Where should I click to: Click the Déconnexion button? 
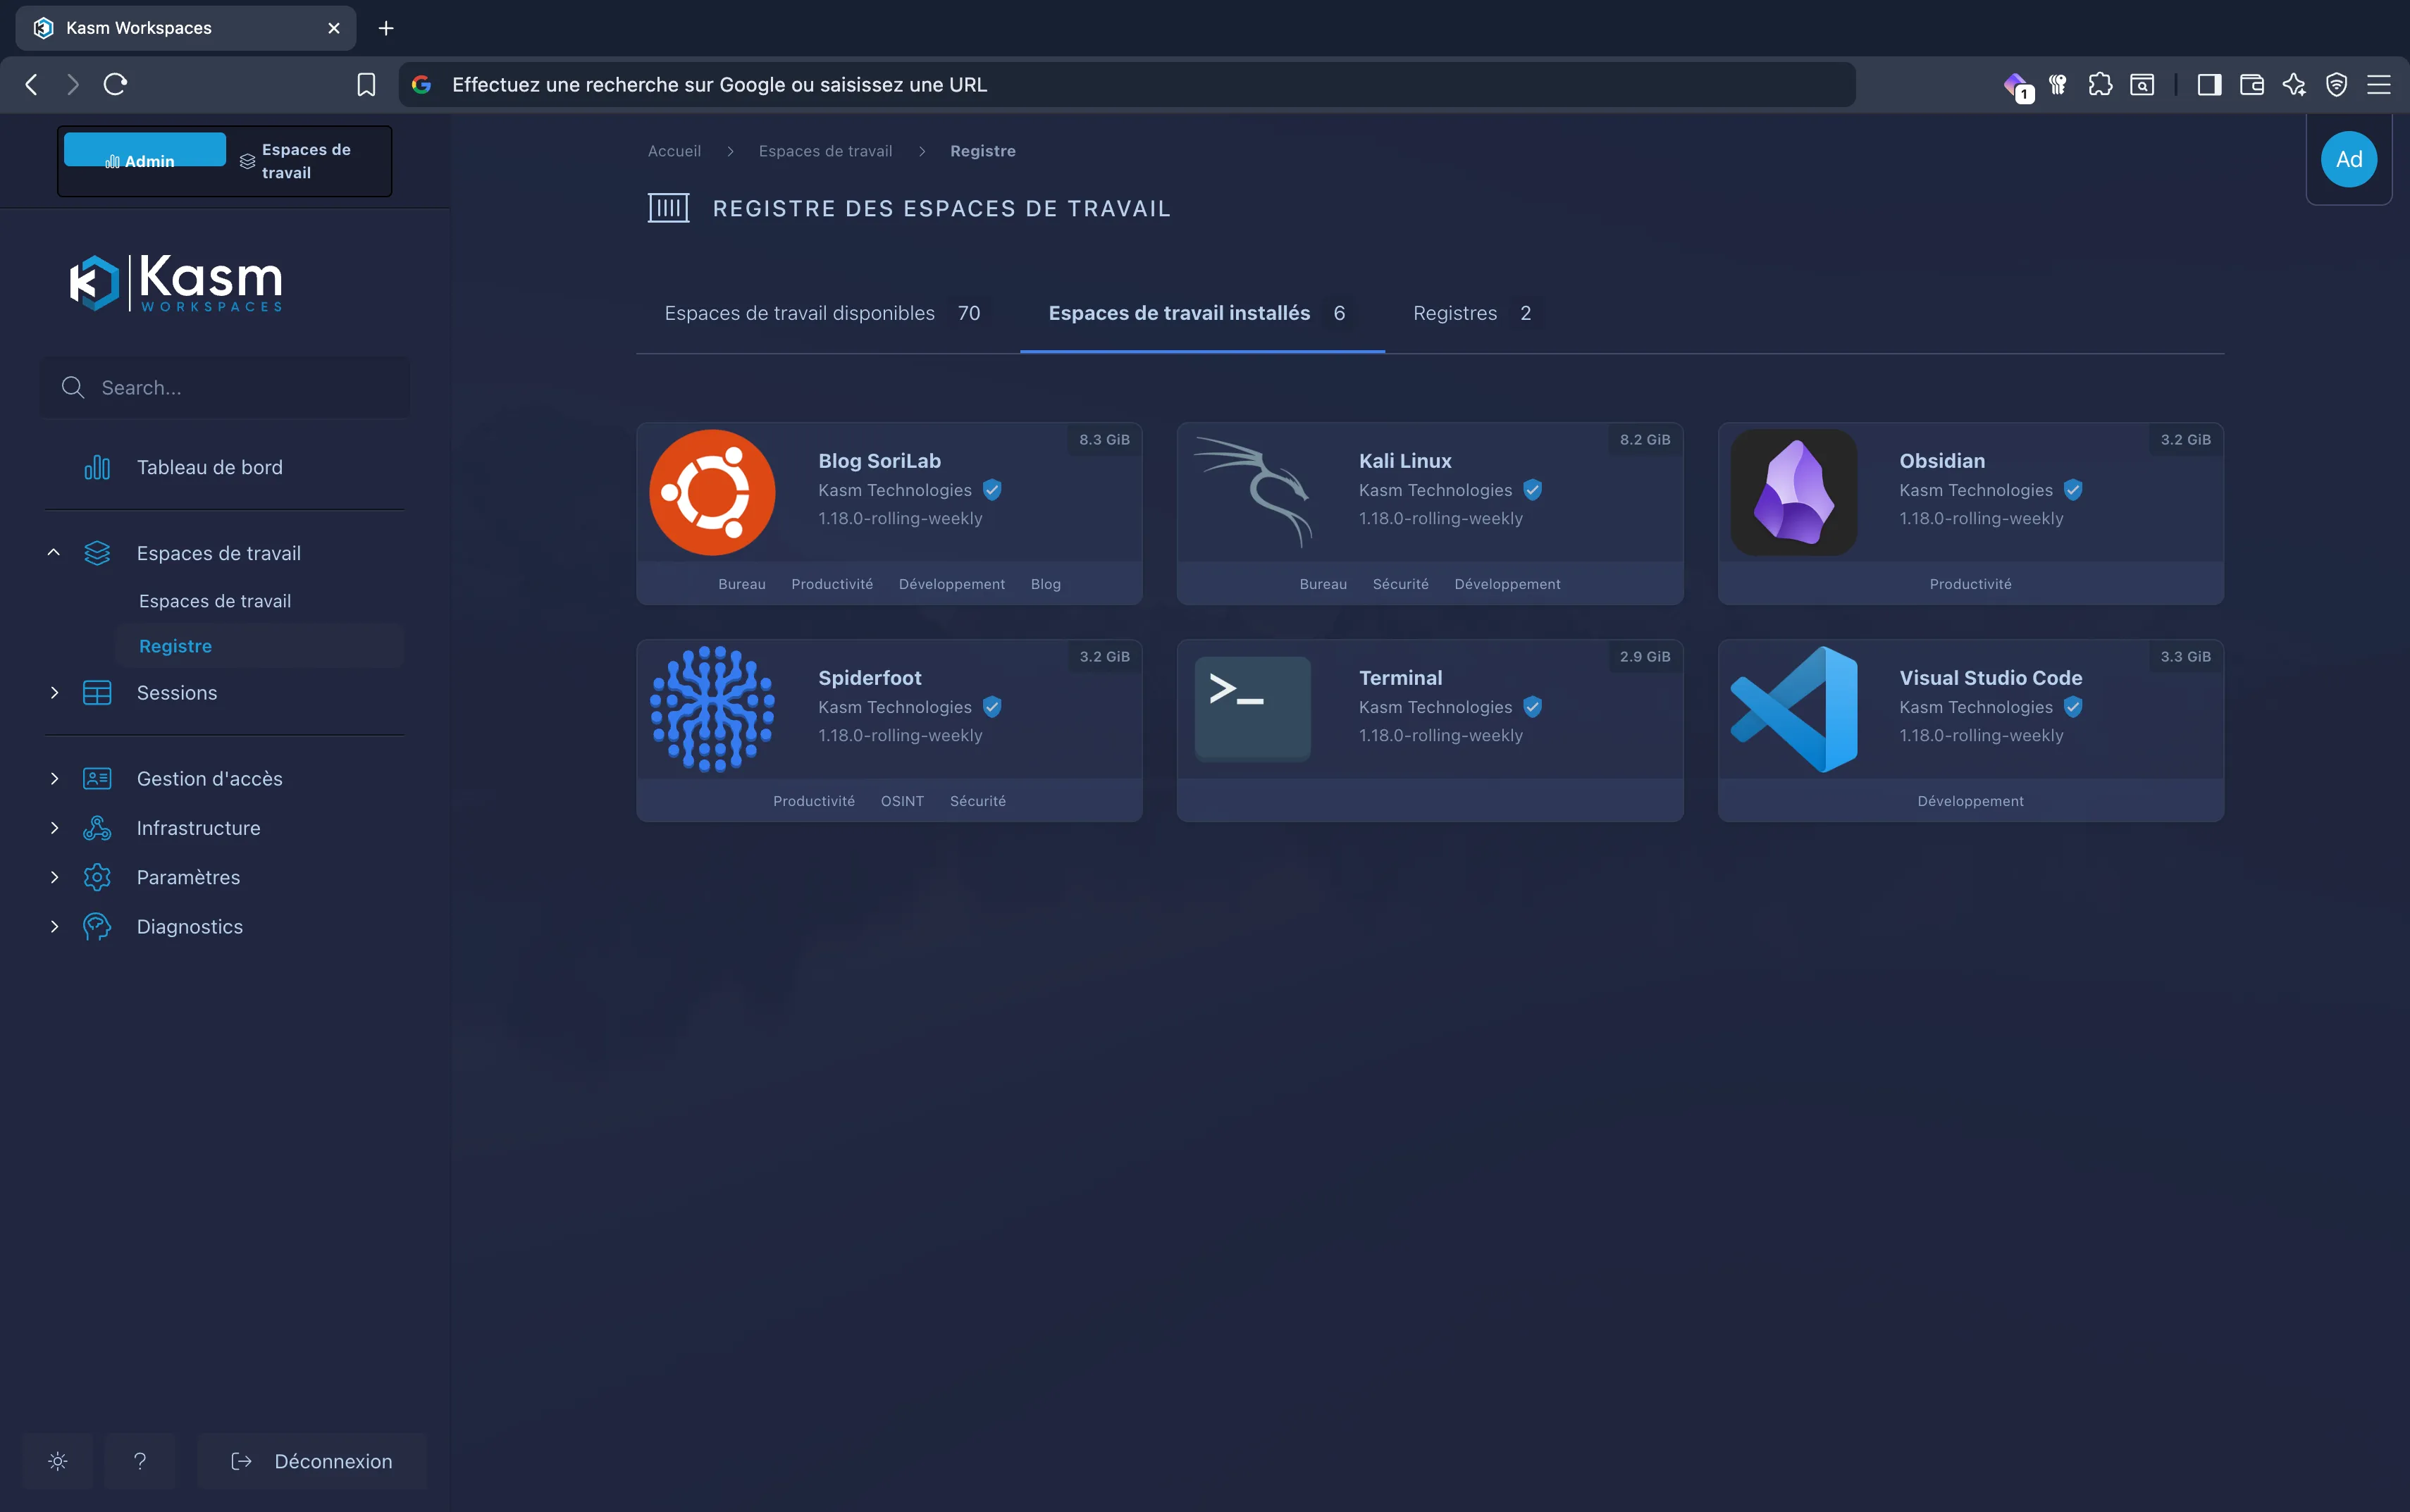[312, 1460]
